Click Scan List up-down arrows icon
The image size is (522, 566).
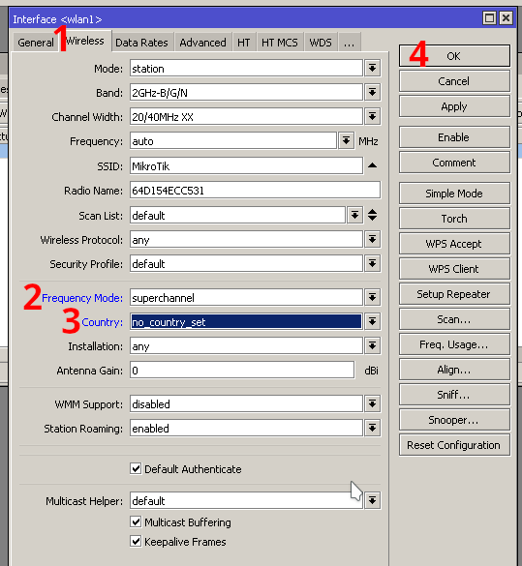pyautogui.click(x=372, y=215)
